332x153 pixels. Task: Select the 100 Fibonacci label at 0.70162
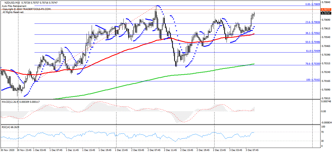(313, 80)
